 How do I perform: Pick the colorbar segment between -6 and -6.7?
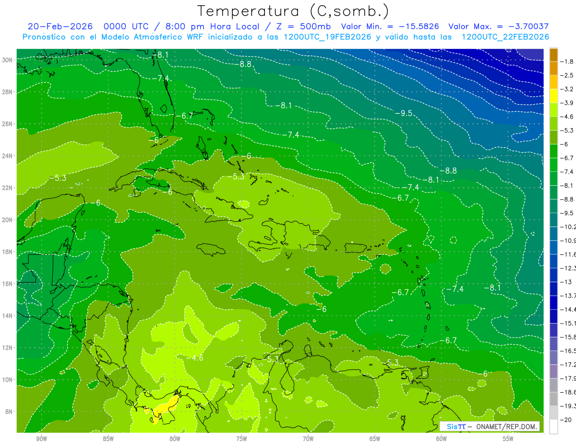point(553,151)
